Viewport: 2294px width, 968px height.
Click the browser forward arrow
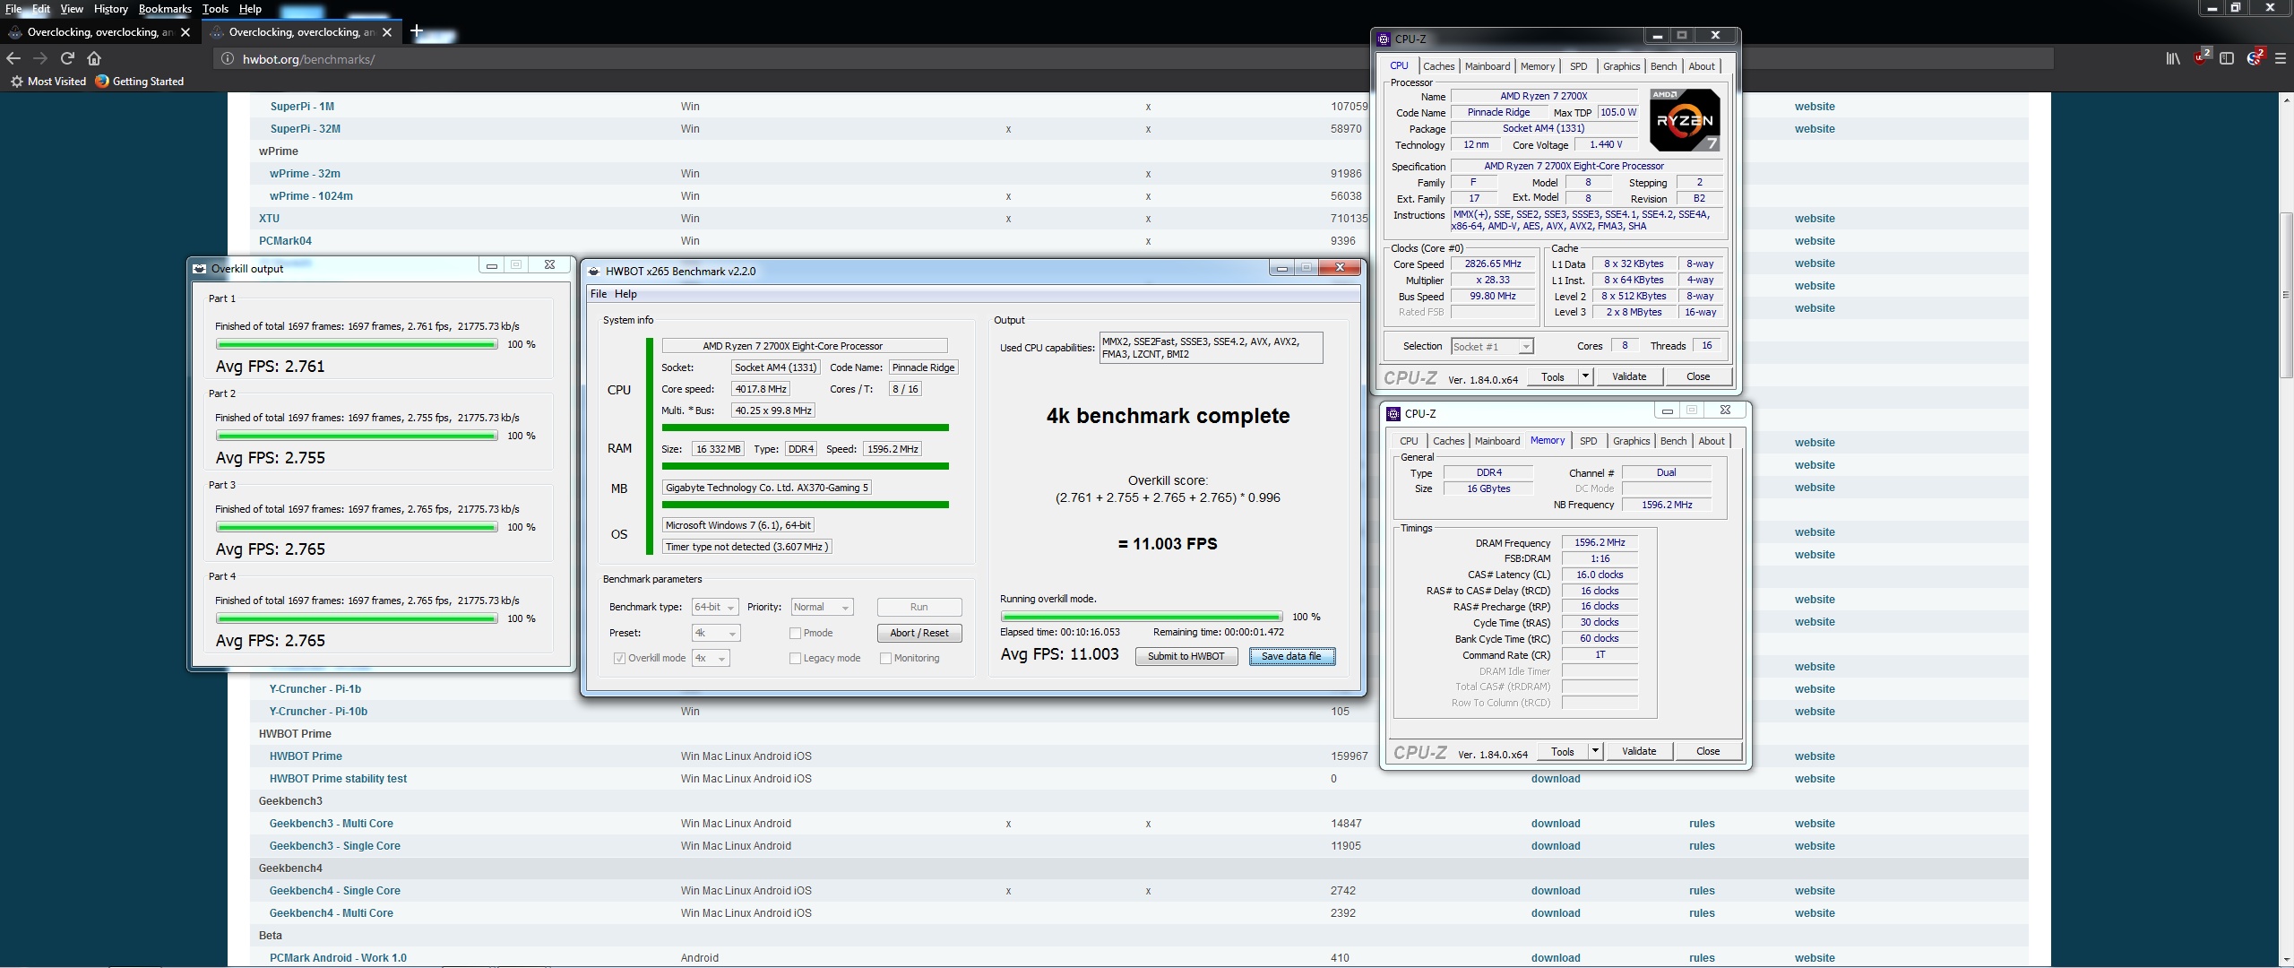[40, 58]
